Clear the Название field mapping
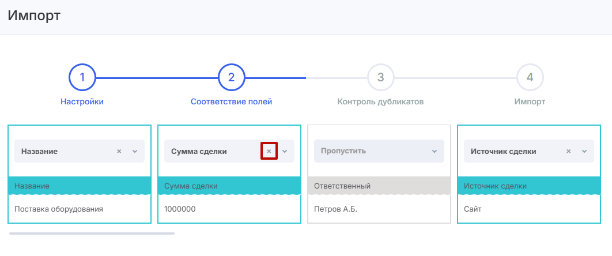612x256 pixels. click(x=119, y=152)
